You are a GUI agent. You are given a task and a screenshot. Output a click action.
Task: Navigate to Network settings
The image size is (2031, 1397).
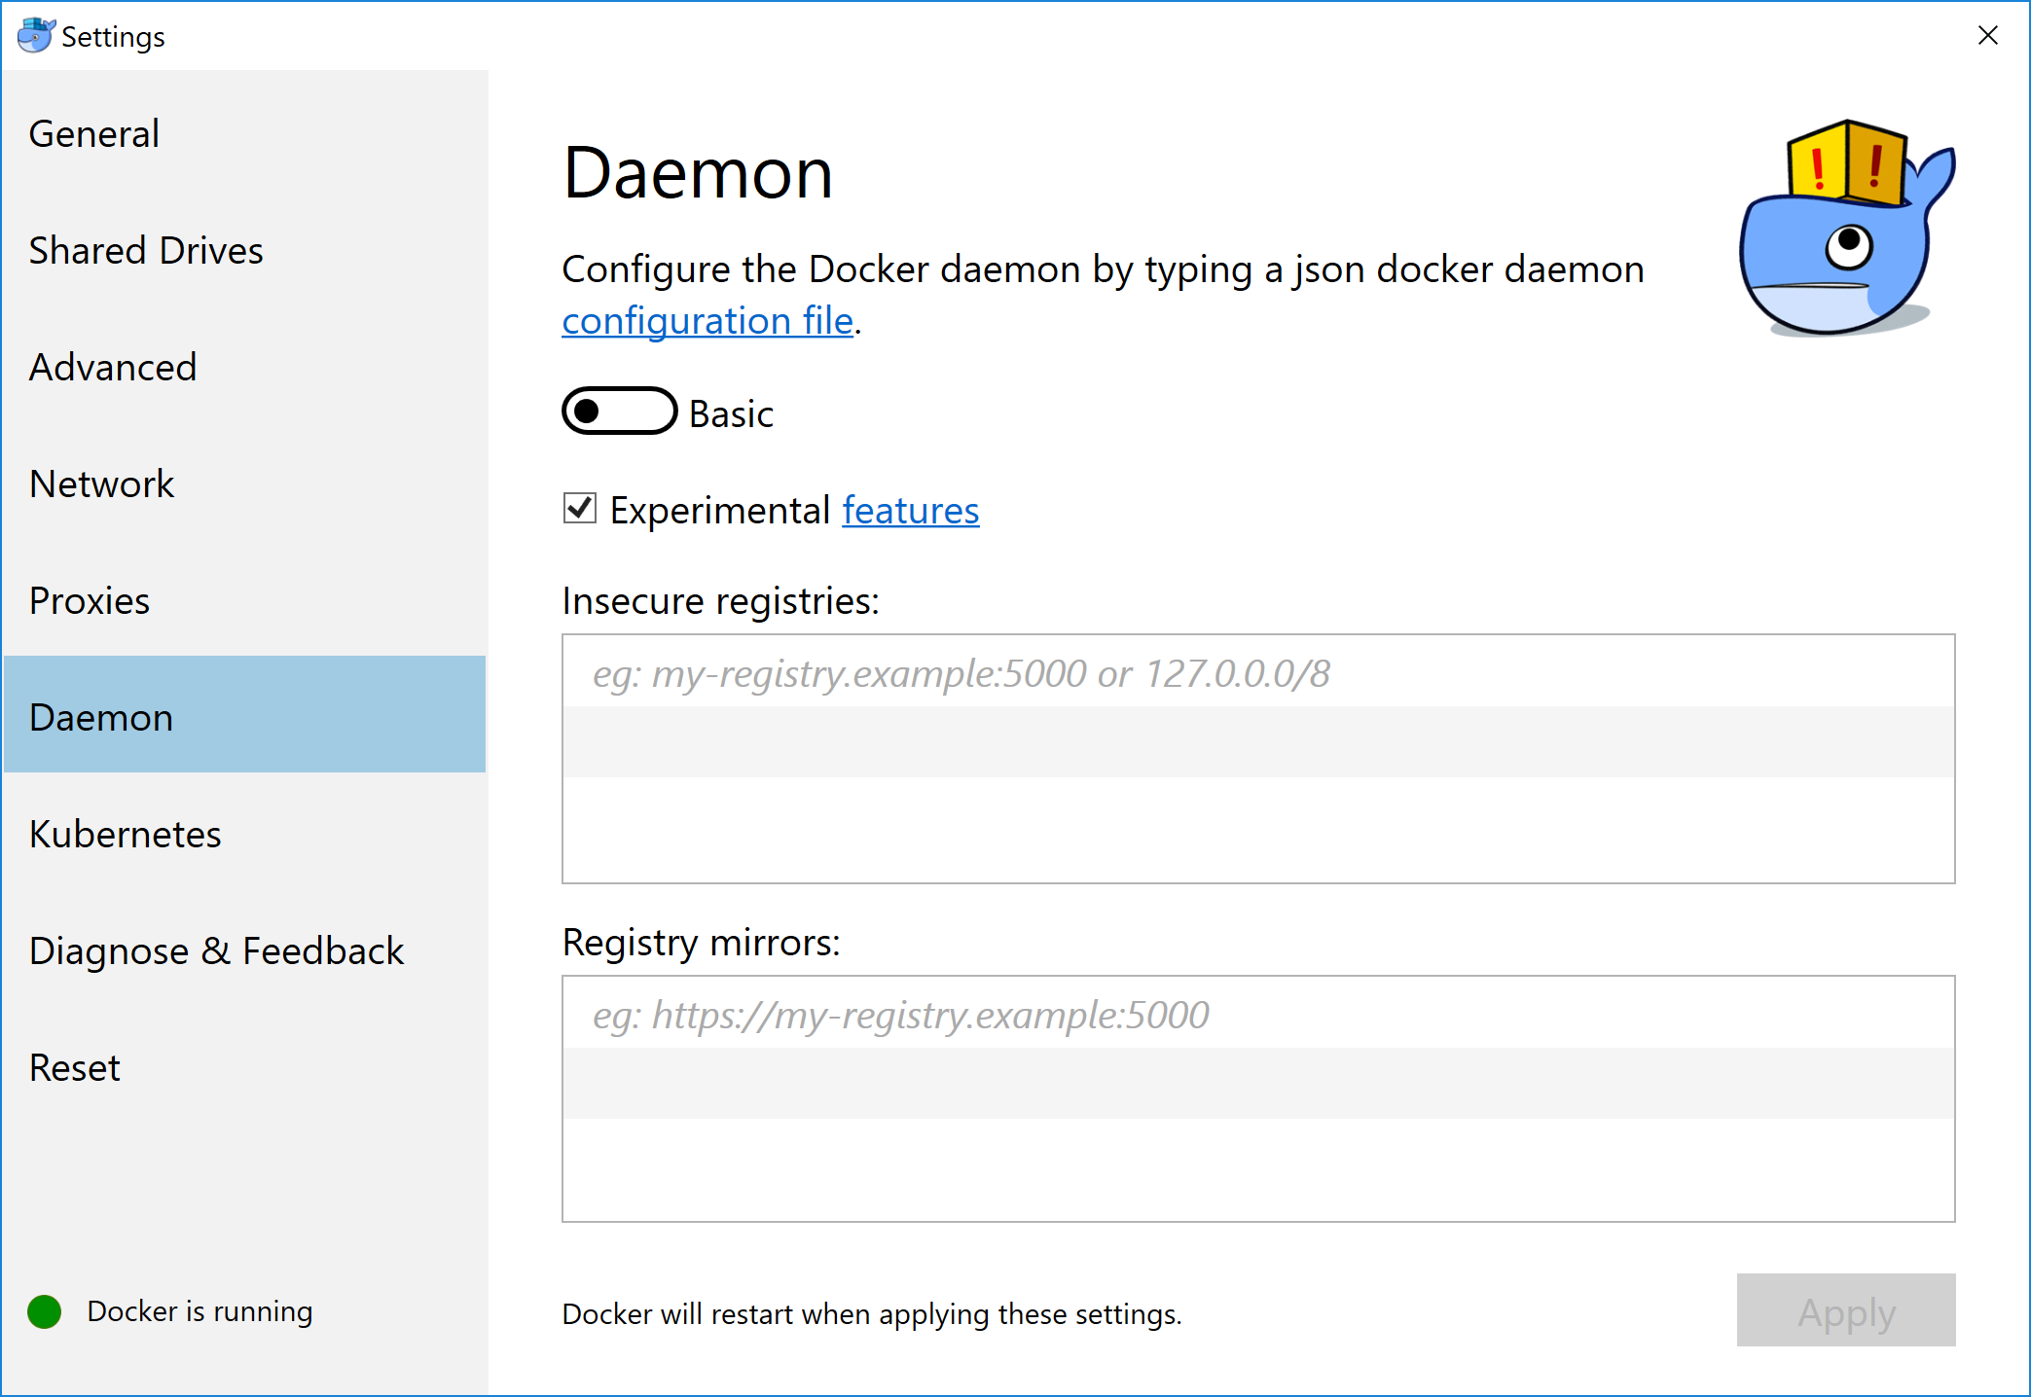coord(101,484)
